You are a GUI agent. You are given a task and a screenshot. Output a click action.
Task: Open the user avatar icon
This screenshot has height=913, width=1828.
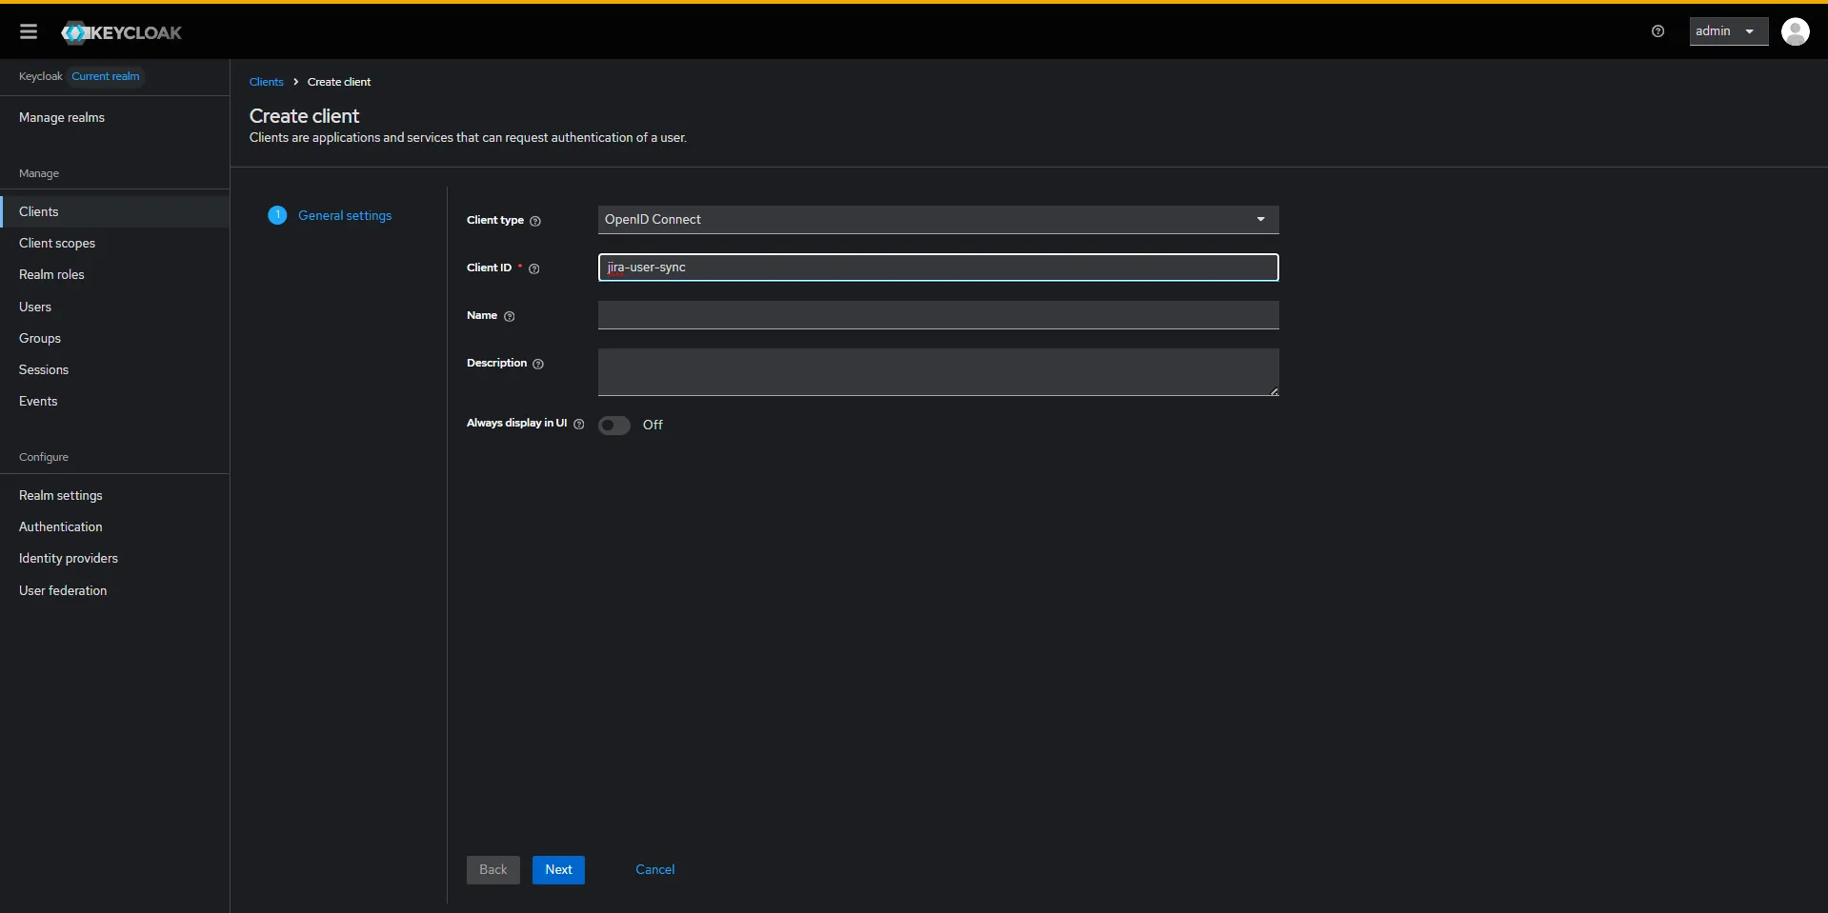[1795, 31]
